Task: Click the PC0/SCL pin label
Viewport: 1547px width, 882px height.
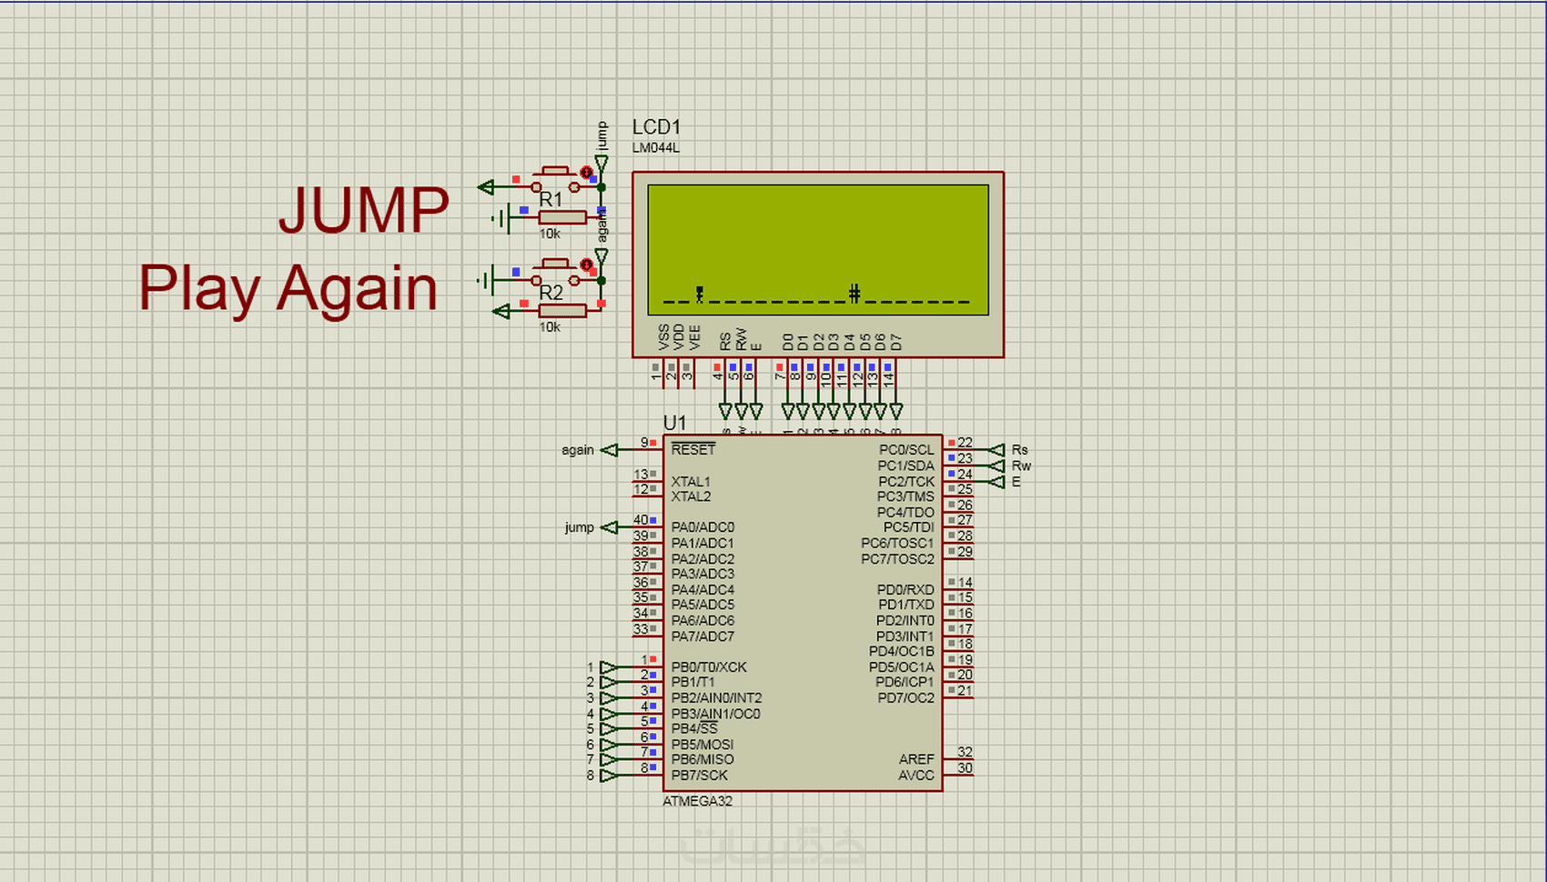Action: (x=906, y=450)
